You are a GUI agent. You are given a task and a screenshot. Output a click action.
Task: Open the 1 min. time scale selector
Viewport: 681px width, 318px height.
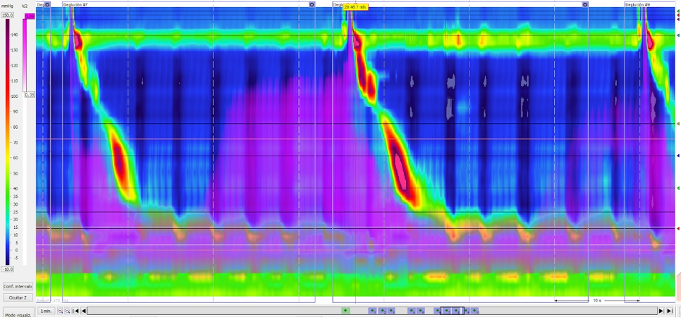[x=46, y=311]
